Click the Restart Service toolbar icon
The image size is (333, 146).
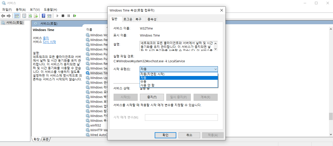point(74,16)
